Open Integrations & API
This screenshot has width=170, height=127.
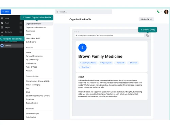33,38
